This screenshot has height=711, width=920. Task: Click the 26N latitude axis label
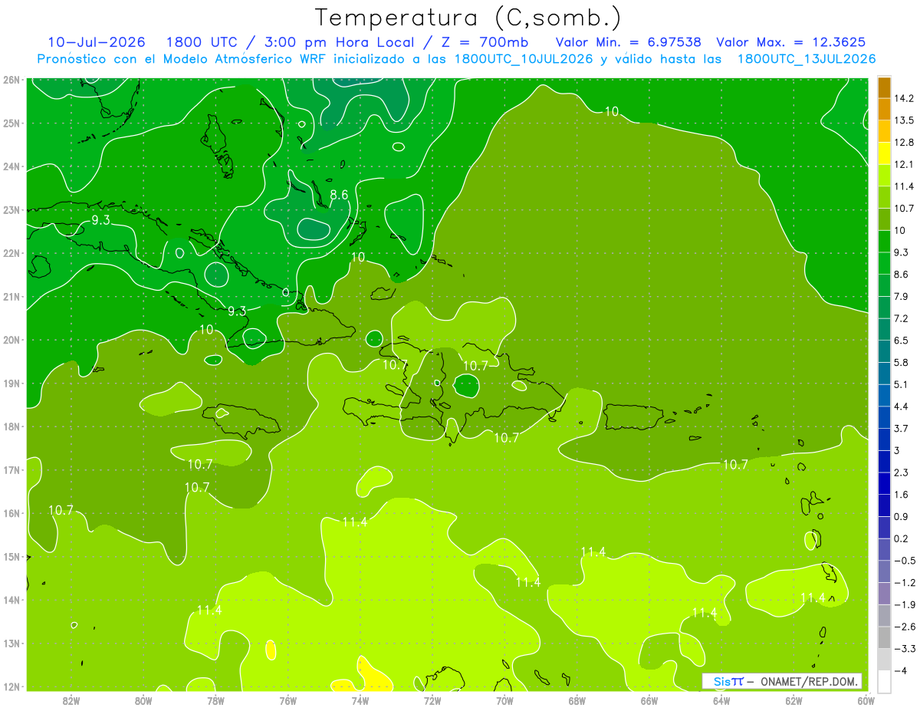pos(11,79)
